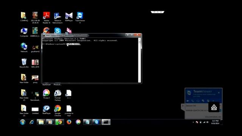Image resolution: width=242 pixels, height=136 pixels.
Task: Close the TeamViewer session panel
Action: click(x=219, y=93)
